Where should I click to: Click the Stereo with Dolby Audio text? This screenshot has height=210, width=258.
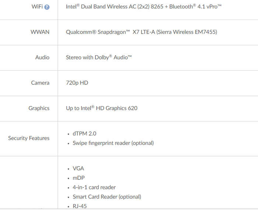99,57
